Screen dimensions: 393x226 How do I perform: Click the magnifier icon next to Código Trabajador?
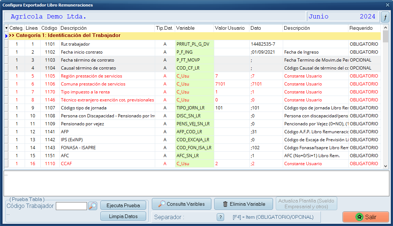click(93, 206)
